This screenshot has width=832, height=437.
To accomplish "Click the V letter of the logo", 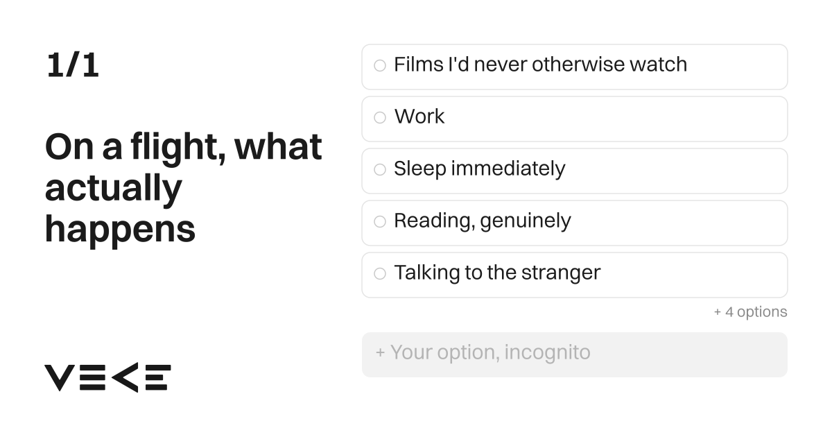I will (60, 377).
